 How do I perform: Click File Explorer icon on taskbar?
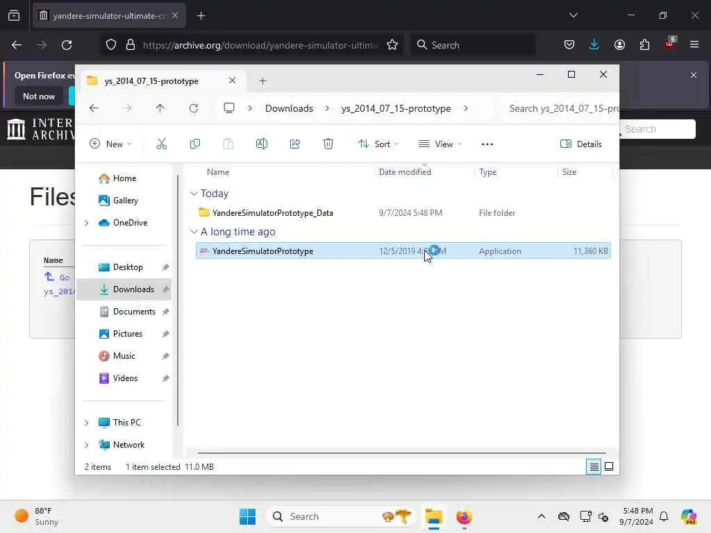click(433, 516)
